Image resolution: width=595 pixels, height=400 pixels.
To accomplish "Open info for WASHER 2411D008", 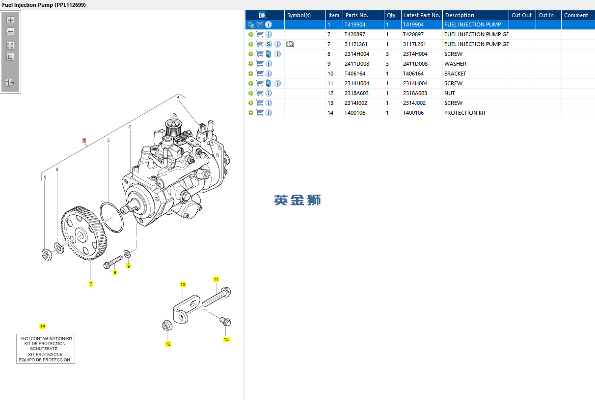I will coord(269,64).
